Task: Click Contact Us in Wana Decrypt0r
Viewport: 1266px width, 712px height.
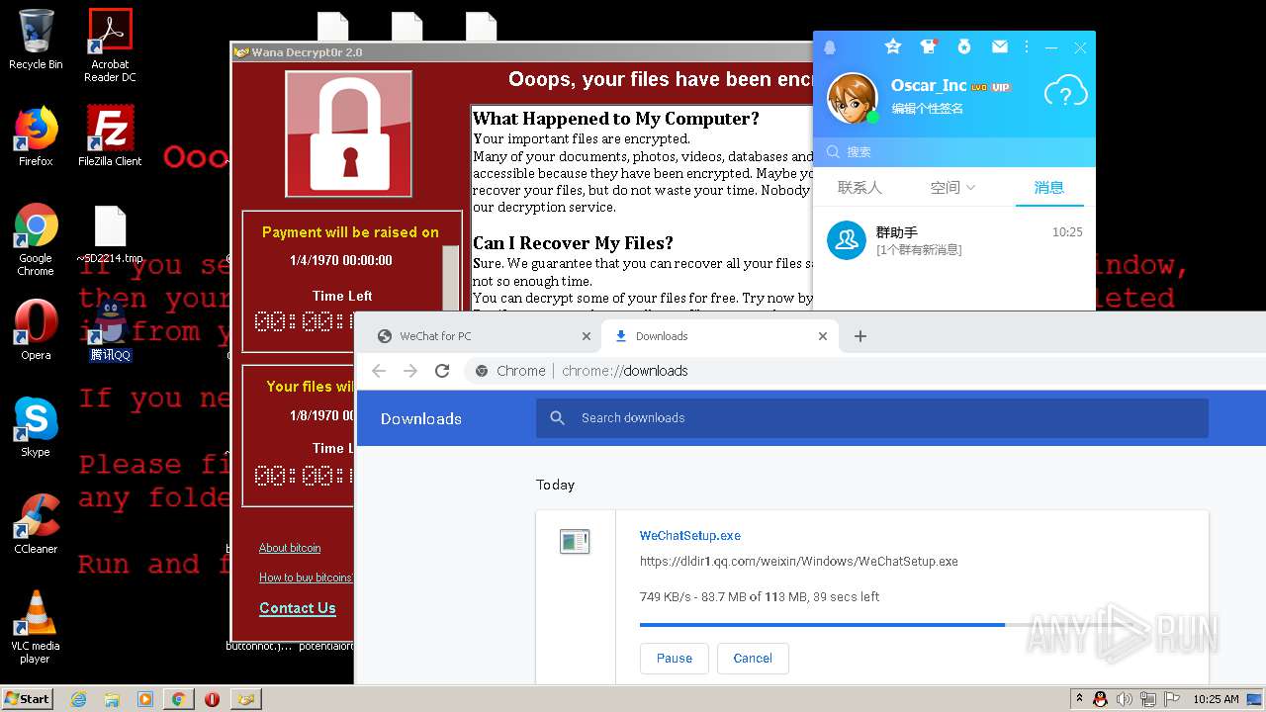Action: point(298,608)
